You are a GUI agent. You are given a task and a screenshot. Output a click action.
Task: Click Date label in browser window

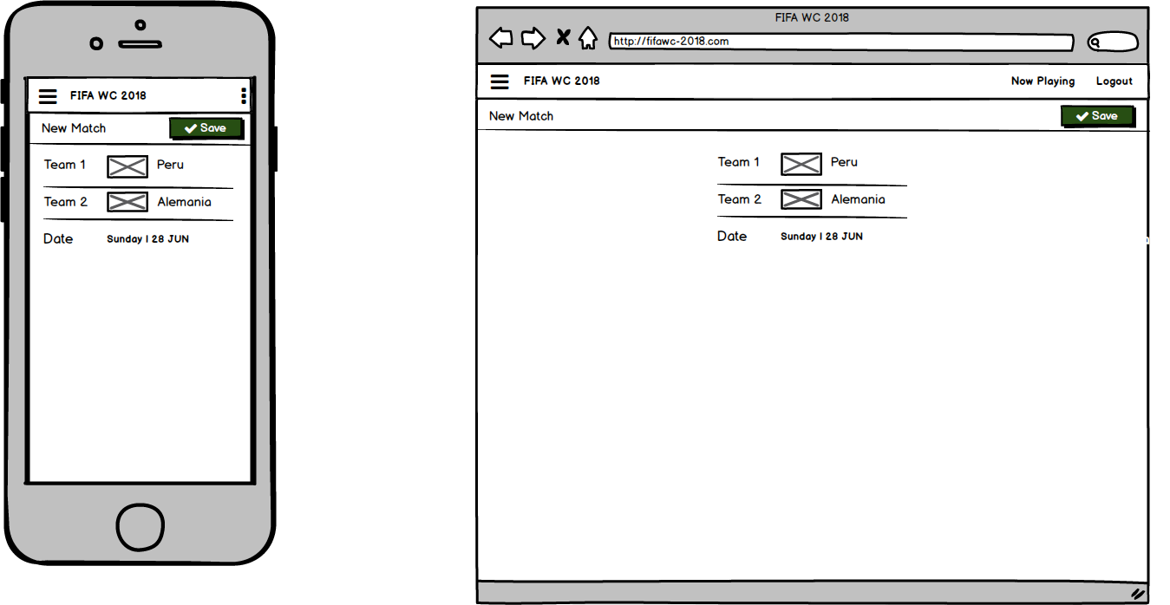click(732, 237)
